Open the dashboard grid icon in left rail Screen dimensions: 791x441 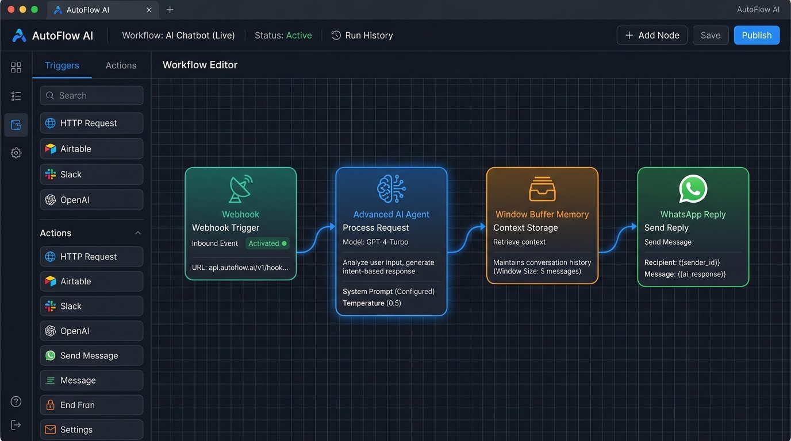[16, 68]
